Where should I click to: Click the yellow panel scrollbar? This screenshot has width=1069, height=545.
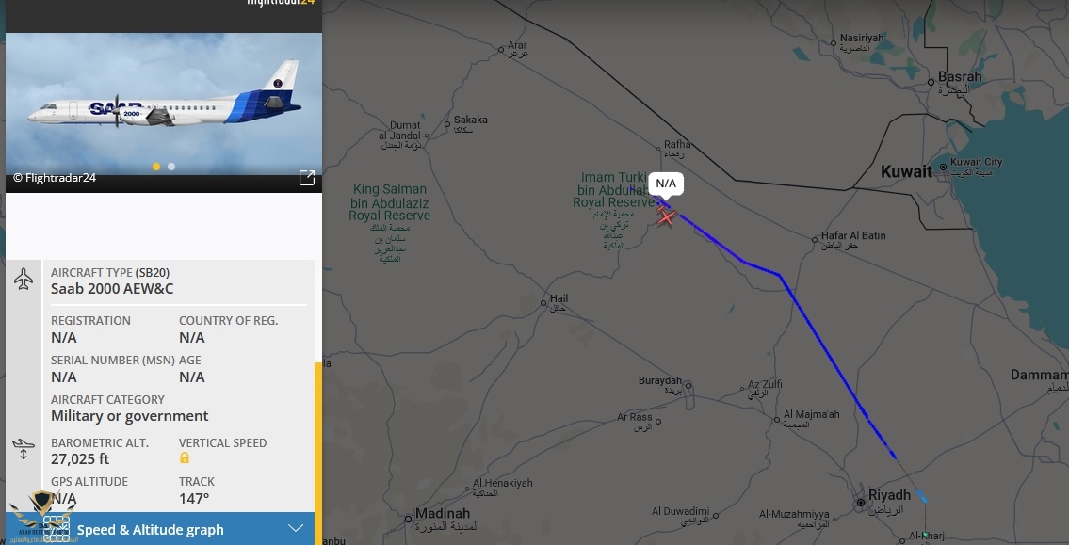click(317, 453)
